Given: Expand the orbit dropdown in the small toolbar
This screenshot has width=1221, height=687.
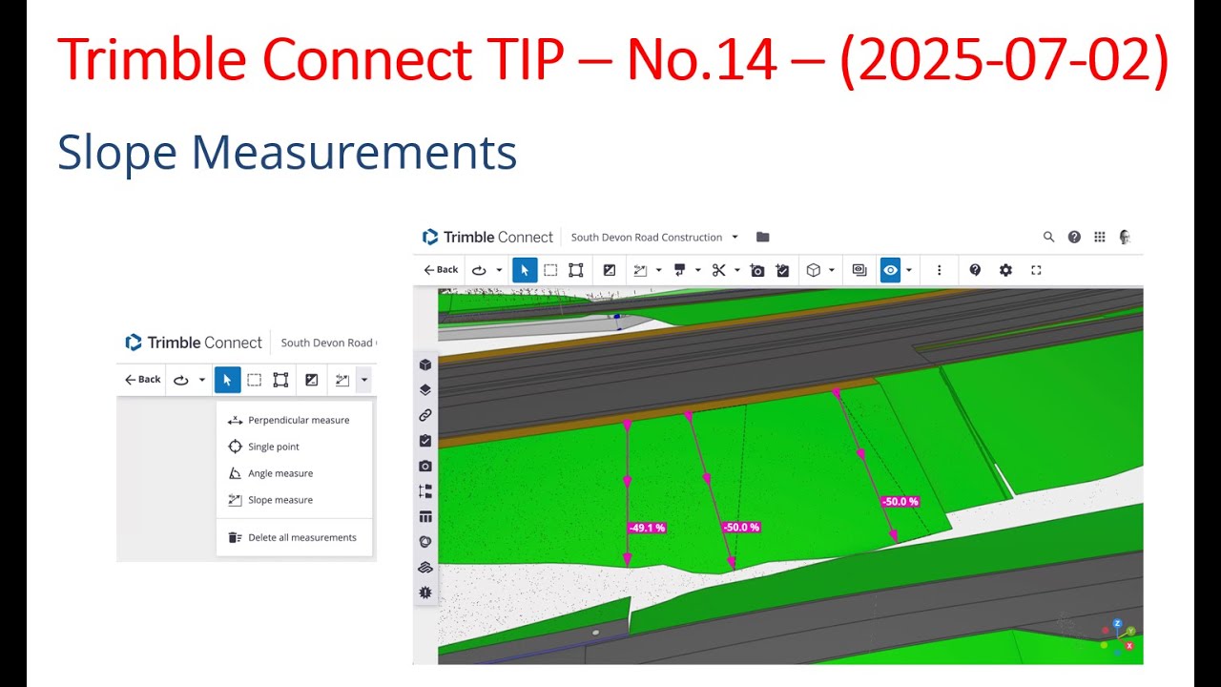Looking at the screenshot, I should pos(201,380).
